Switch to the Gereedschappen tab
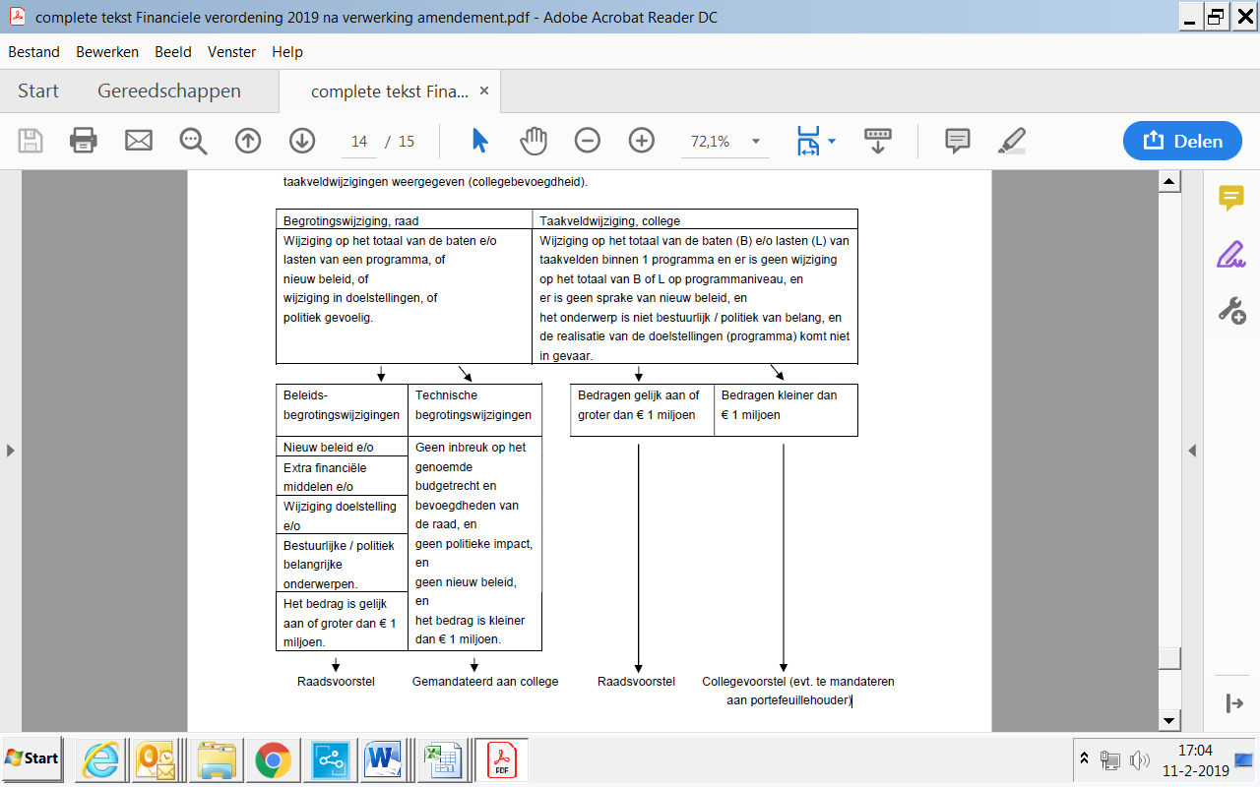Image resolution: width=1260 pixels, height=787 pixels. click(168, 91)
